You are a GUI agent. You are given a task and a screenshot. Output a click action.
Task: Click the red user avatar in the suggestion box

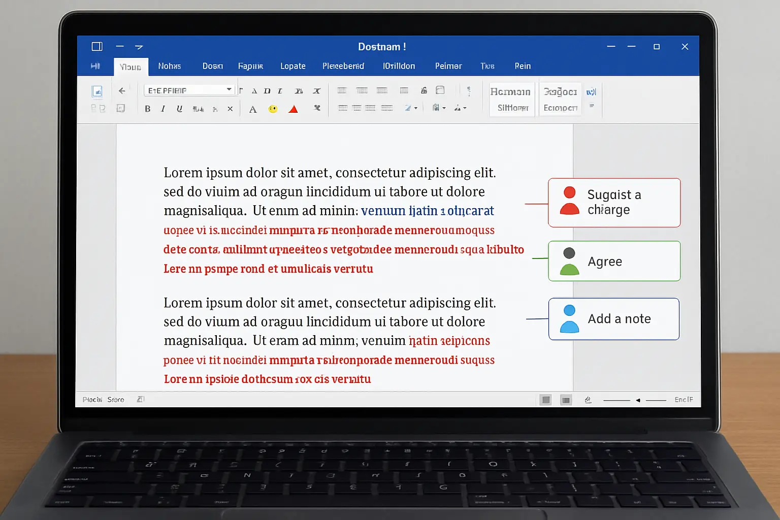[570, 201]
